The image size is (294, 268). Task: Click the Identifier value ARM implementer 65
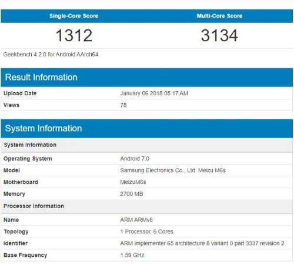(x=202, y=243)
